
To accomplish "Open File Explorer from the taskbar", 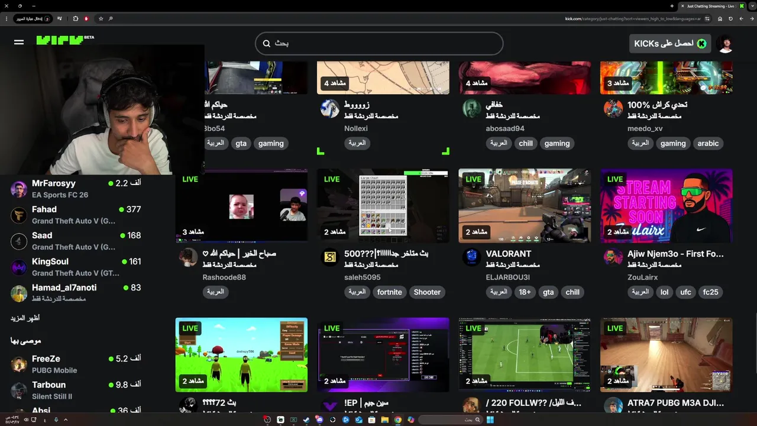I will tap(385, 420).
